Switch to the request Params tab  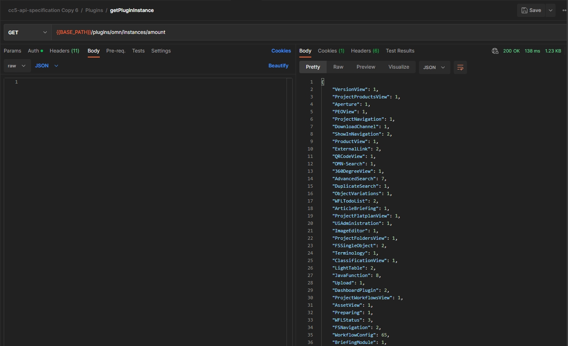click(12, 51)
